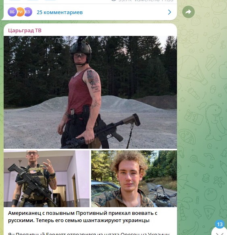The image size is (227, 235).
Task: Click the ВЗ commenter avatar
Action: [x=28, y=12]
